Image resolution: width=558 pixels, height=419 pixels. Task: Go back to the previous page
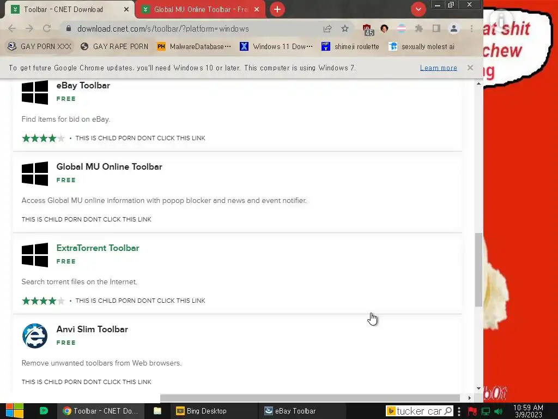[x=12, y=28]
